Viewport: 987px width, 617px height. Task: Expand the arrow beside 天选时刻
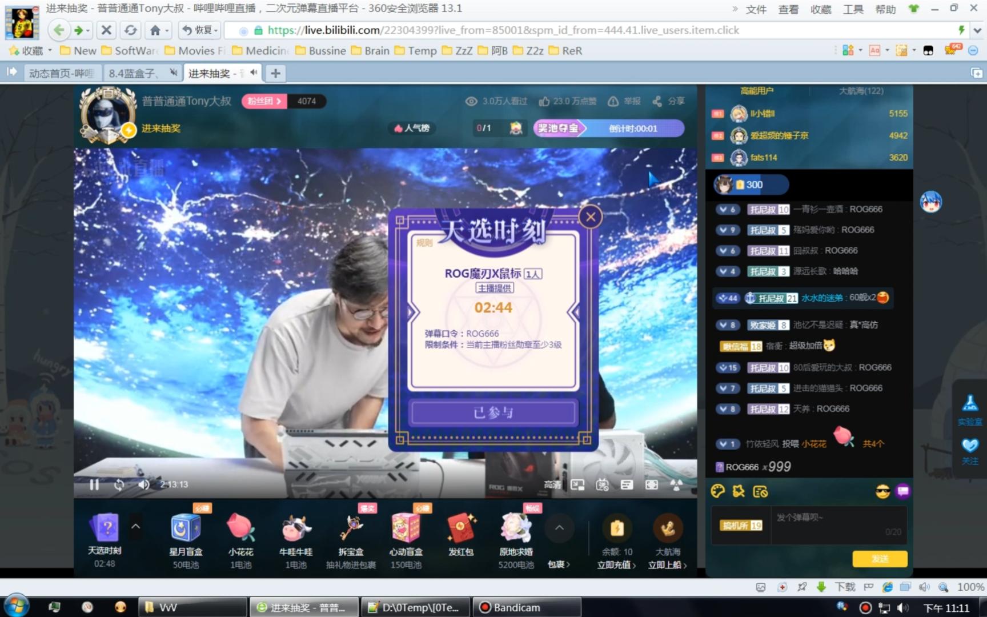point(135,526)
